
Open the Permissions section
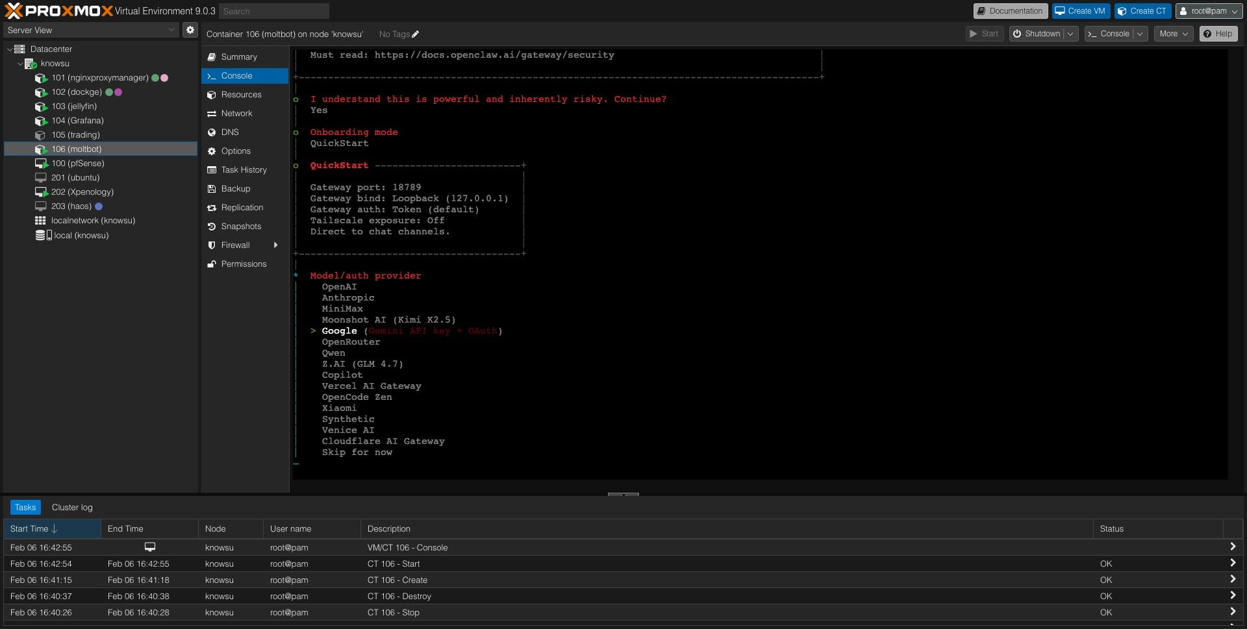[x=244, y=264]
